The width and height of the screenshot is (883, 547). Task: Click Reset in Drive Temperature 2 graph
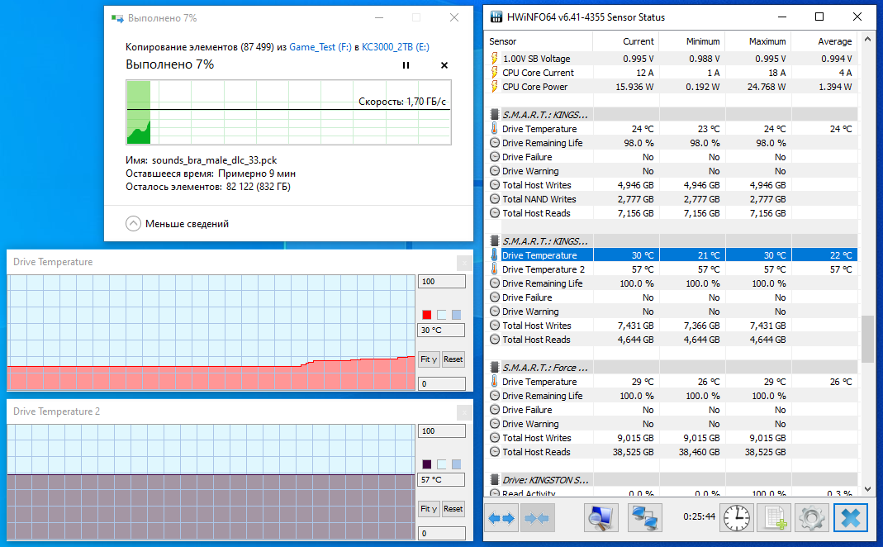coord(453,509)
